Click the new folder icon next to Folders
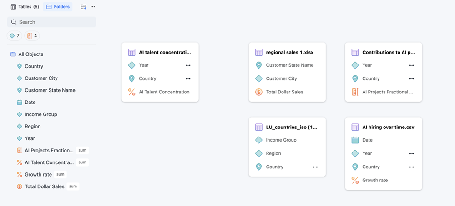455x206 pixels. click(x=84, y=7)
